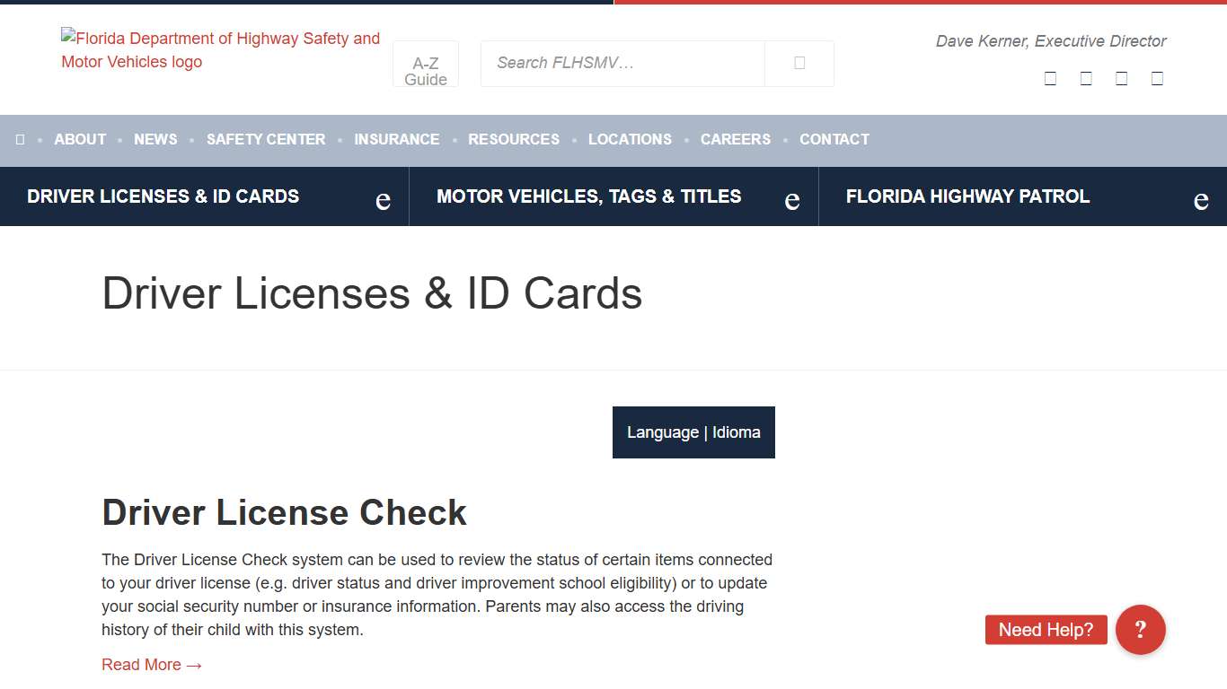Screen dimensions: 1227x689
Task: Click inside the Search FLHSMV field
Action: click(x=622, y=63)
